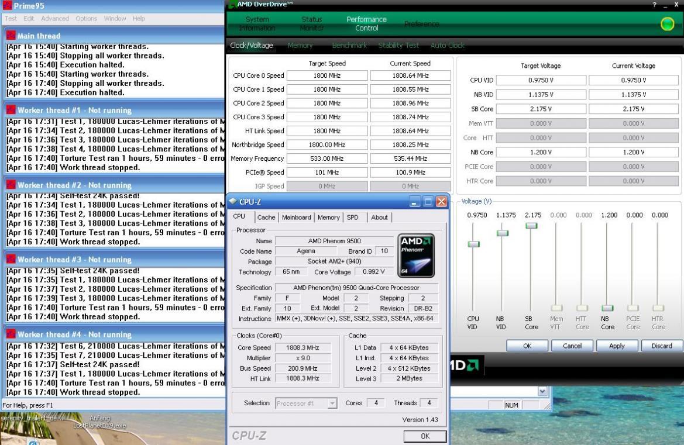This screenshot has height=445, width=684.
Task: Click the green status indicator in OverDrive
Action: [667, 24]
